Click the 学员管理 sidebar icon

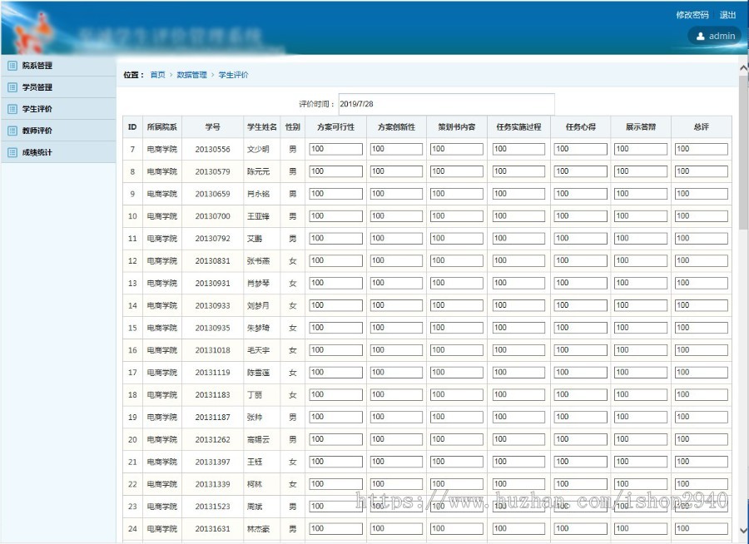coord(11,87)
